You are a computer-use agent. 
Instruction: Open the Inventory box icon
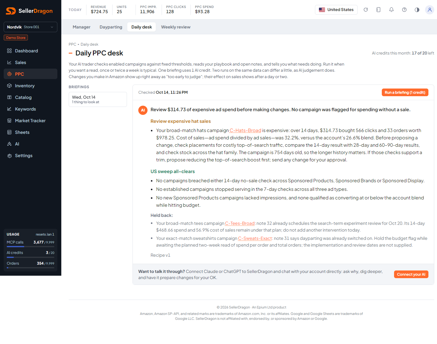(10, 86)
